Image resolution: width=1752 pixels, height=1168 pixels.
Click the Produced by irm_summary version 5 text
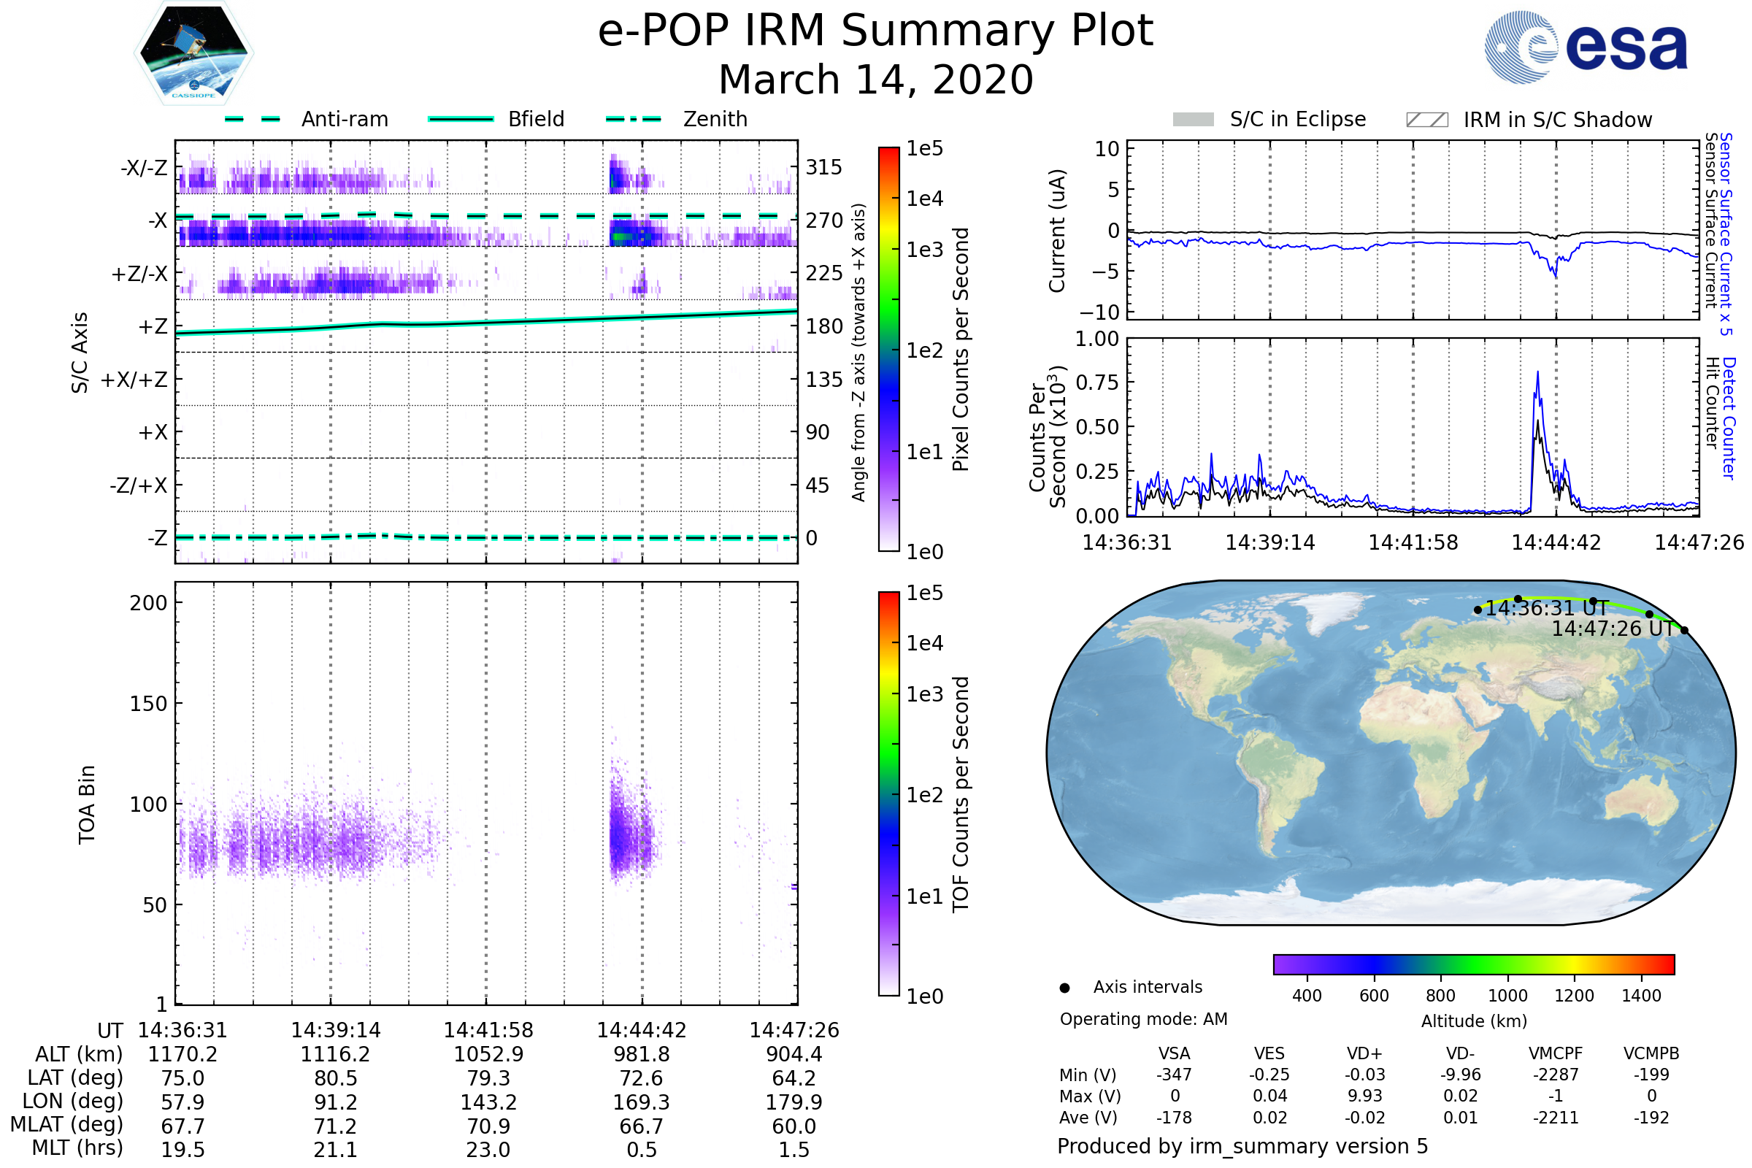coord(1242,1146)
